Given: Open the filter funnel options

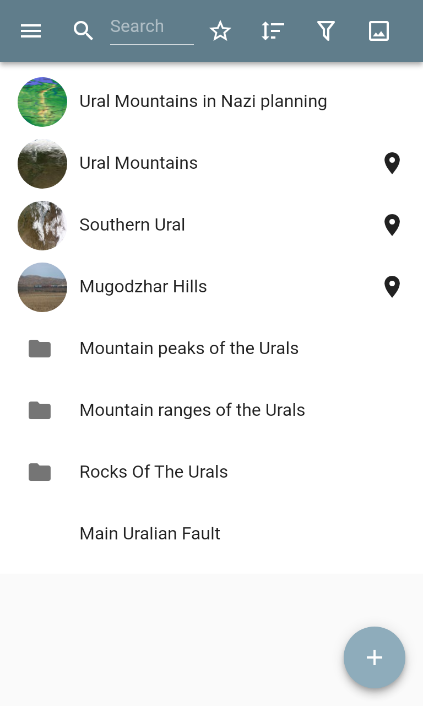Looking at the screenshot, I should (x=326, y=31).
